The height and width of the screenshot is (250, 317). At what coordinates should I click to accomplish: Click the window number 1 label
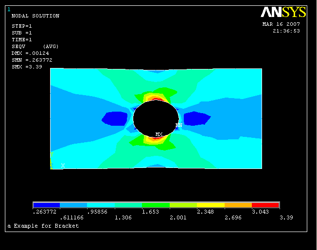coord(9,9)
